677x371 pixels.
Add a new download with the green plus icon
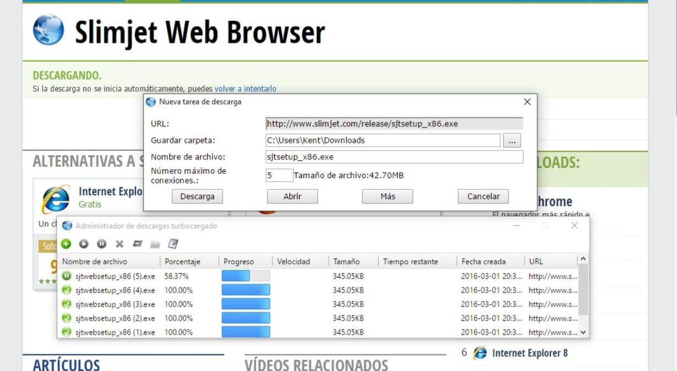66,243
